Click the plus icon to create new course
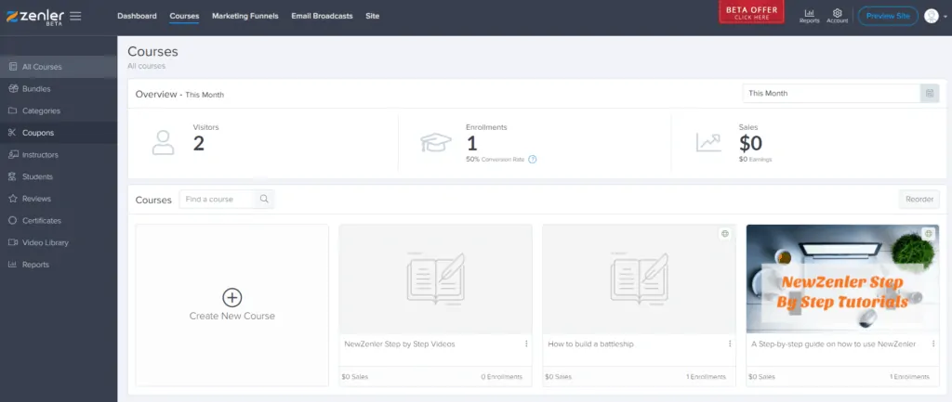The image size is (952, 402). pos(231,297)
